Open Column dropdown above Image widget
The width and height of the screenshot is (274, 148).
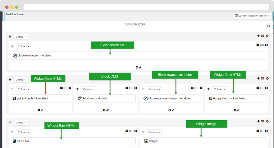click(x=154, y=132)
